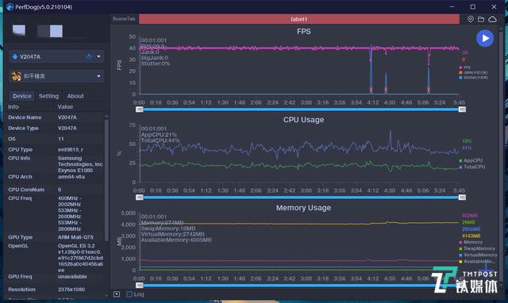508x303 pixels.
Task: Open the folder icon in top bar
Action: (481, 19)
